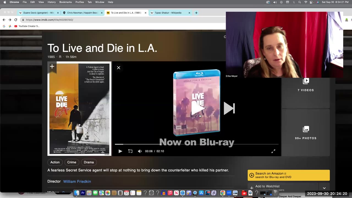The image size is (352, 198).
Task: Open Wi-Fi status in menu bar
Action: click(x=306, y=2)
